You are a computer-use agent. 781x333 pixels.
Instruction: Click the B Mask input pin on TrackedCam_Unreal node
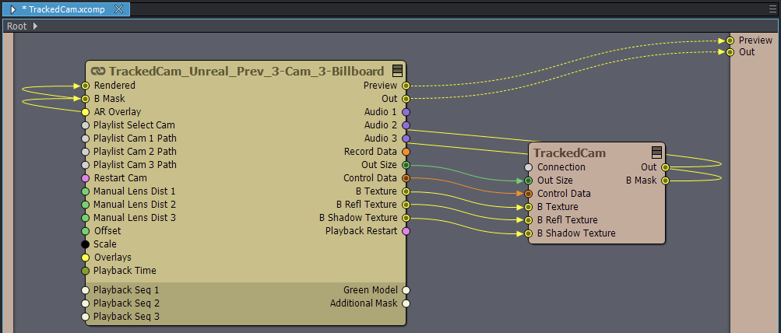(85, 99)
